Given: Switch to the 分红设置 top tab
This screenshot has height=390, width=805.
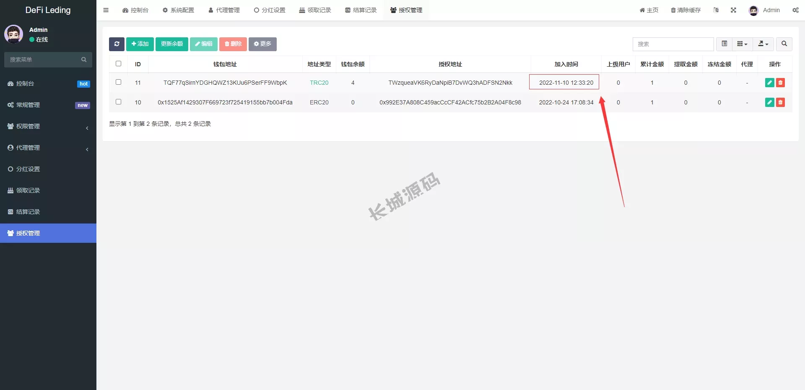Looking at the screenshot, I should [x=270, y=10].
